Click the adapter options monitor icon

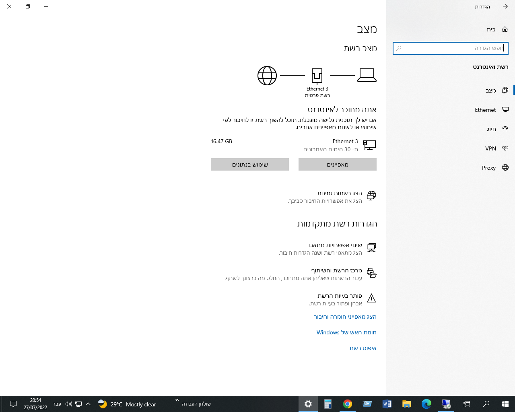pos(371,248)
